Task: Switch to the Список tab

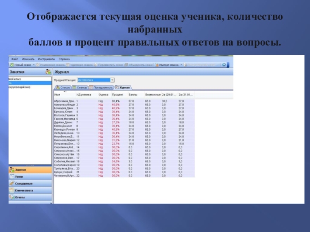Action: pos(63,87)
